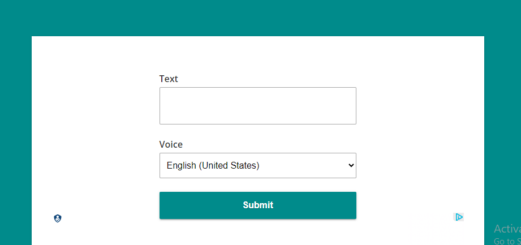Place cursor in the Text textarea
The image size is (521, 245).
tap(257, 106)
